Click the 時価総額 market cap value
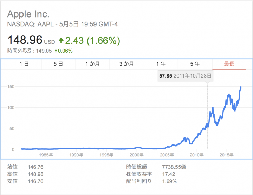253x195 pixels. 174,167
